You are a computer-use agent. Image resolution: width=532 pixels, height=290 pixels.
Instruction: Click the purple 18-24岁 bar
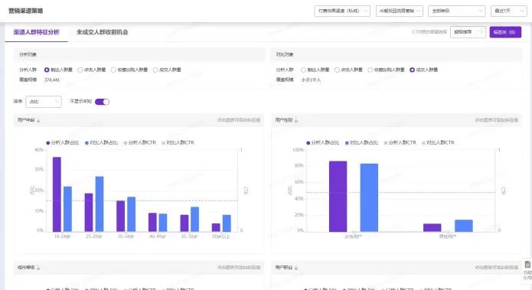point(57,194)
